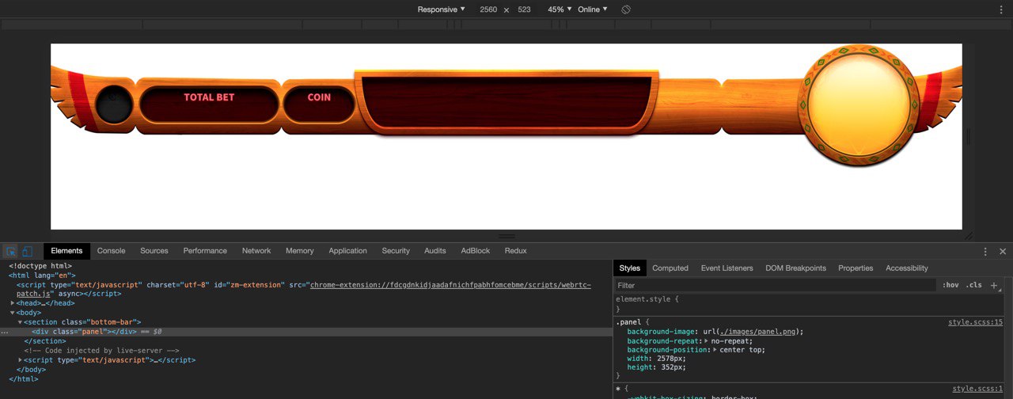Screen dimensions: 1013x399
Task: Click the viewport bottom resize handle
Action: coord(506,236)
